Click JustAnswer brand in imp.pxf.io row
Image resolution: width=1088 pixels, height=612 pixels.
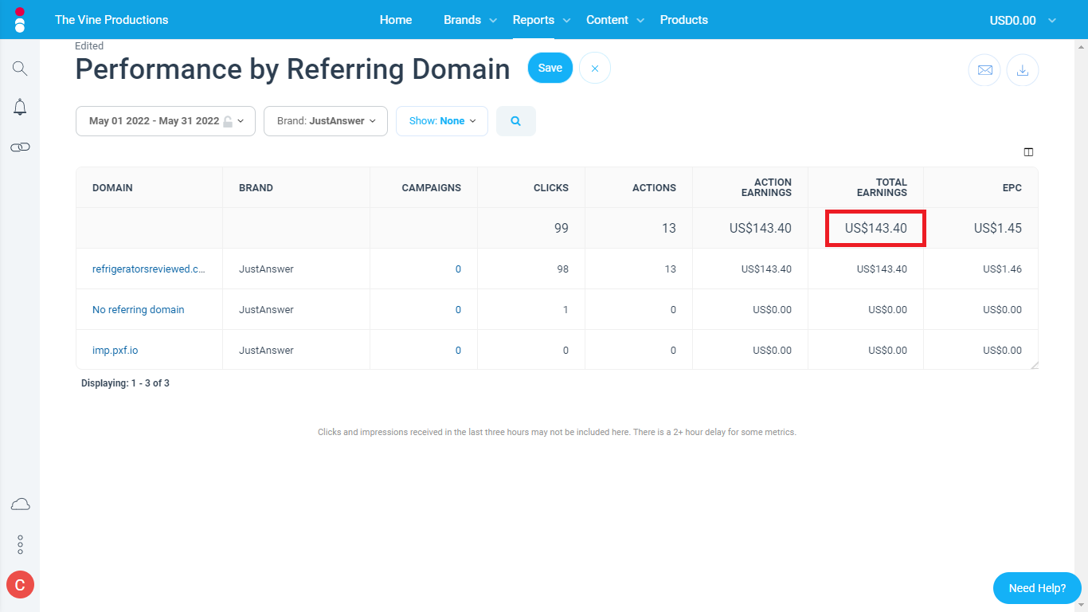point(266,351)
